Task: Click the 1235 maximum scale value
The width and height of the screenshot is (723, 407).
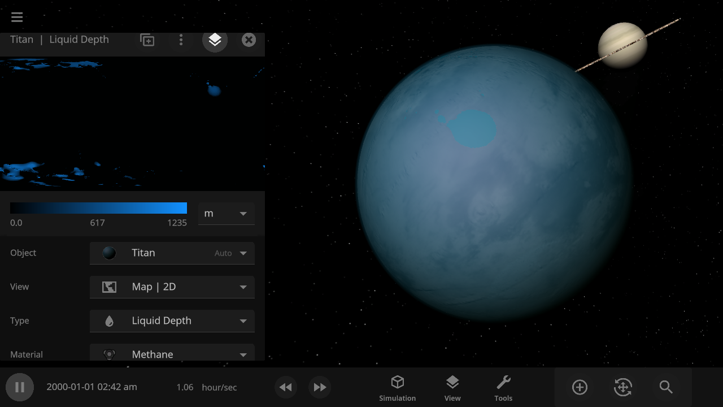Action: click(x=177, y=223)
